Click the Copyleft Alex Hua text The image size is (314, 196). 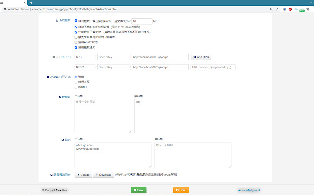pos(54,190)
